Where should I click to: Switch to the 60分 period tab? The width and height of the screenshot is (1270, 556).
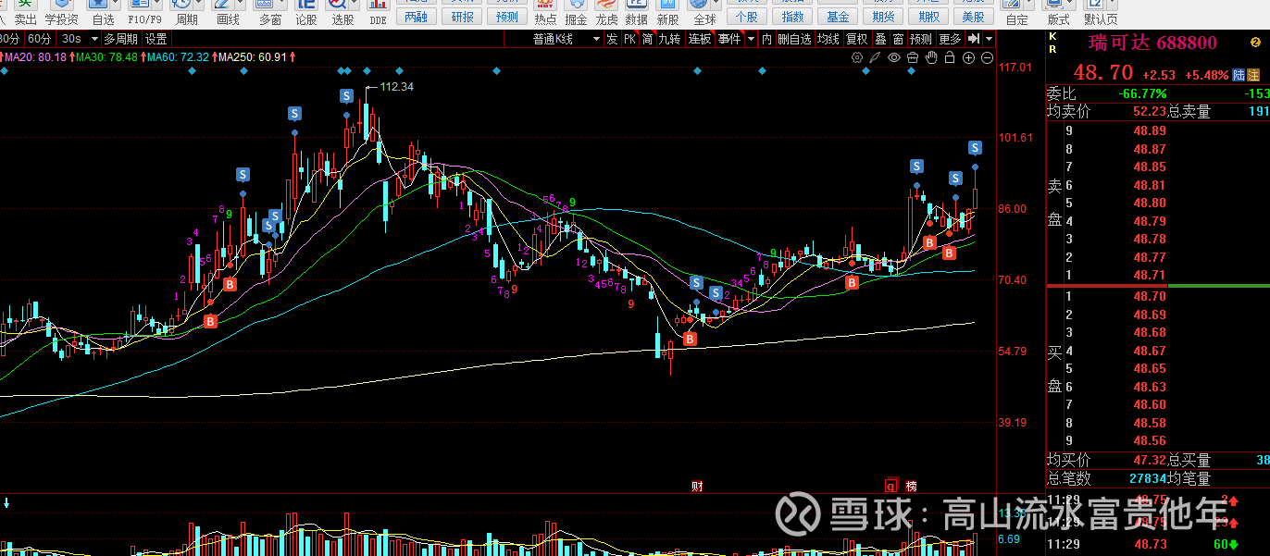coord(40,39)
